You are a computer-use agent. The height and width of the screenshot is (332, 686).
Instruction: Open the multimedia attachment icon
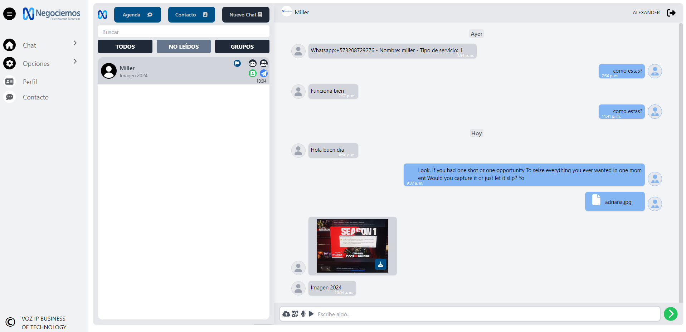[295, 314]
